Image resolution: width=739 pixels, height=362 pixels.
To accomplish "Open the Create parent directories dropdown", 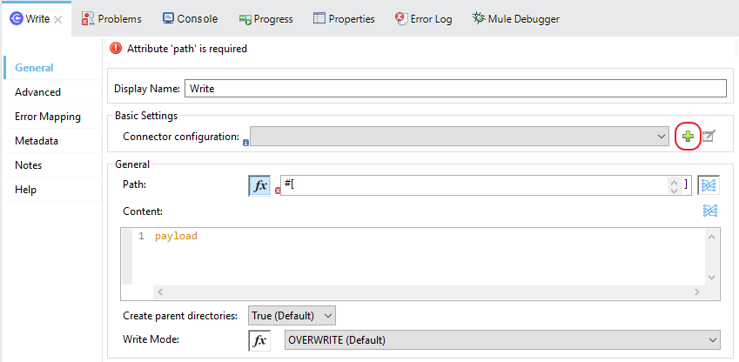I will 292,315.
